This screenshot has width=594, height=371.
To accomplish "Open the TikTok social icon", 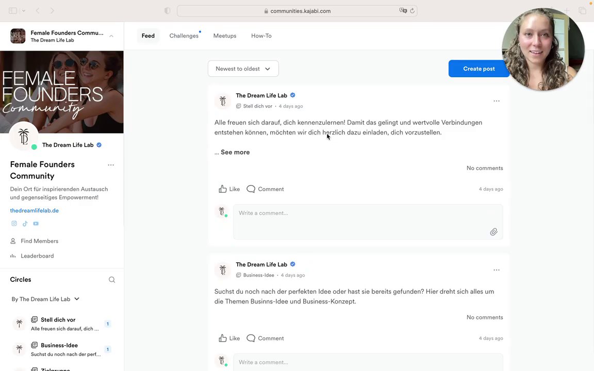I will point(25,224).
